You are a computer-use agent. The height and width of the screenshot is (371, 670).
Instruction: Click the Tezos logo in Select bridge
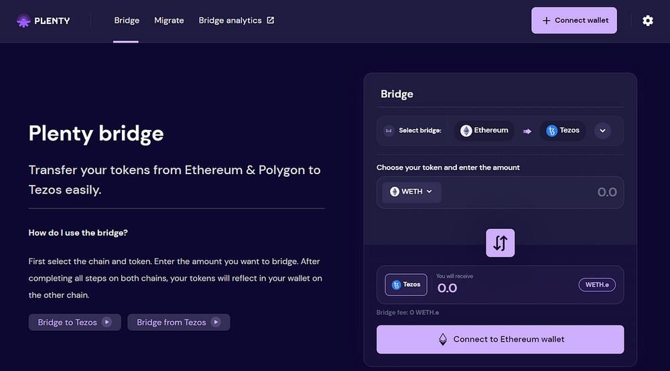tap(551, 131)
